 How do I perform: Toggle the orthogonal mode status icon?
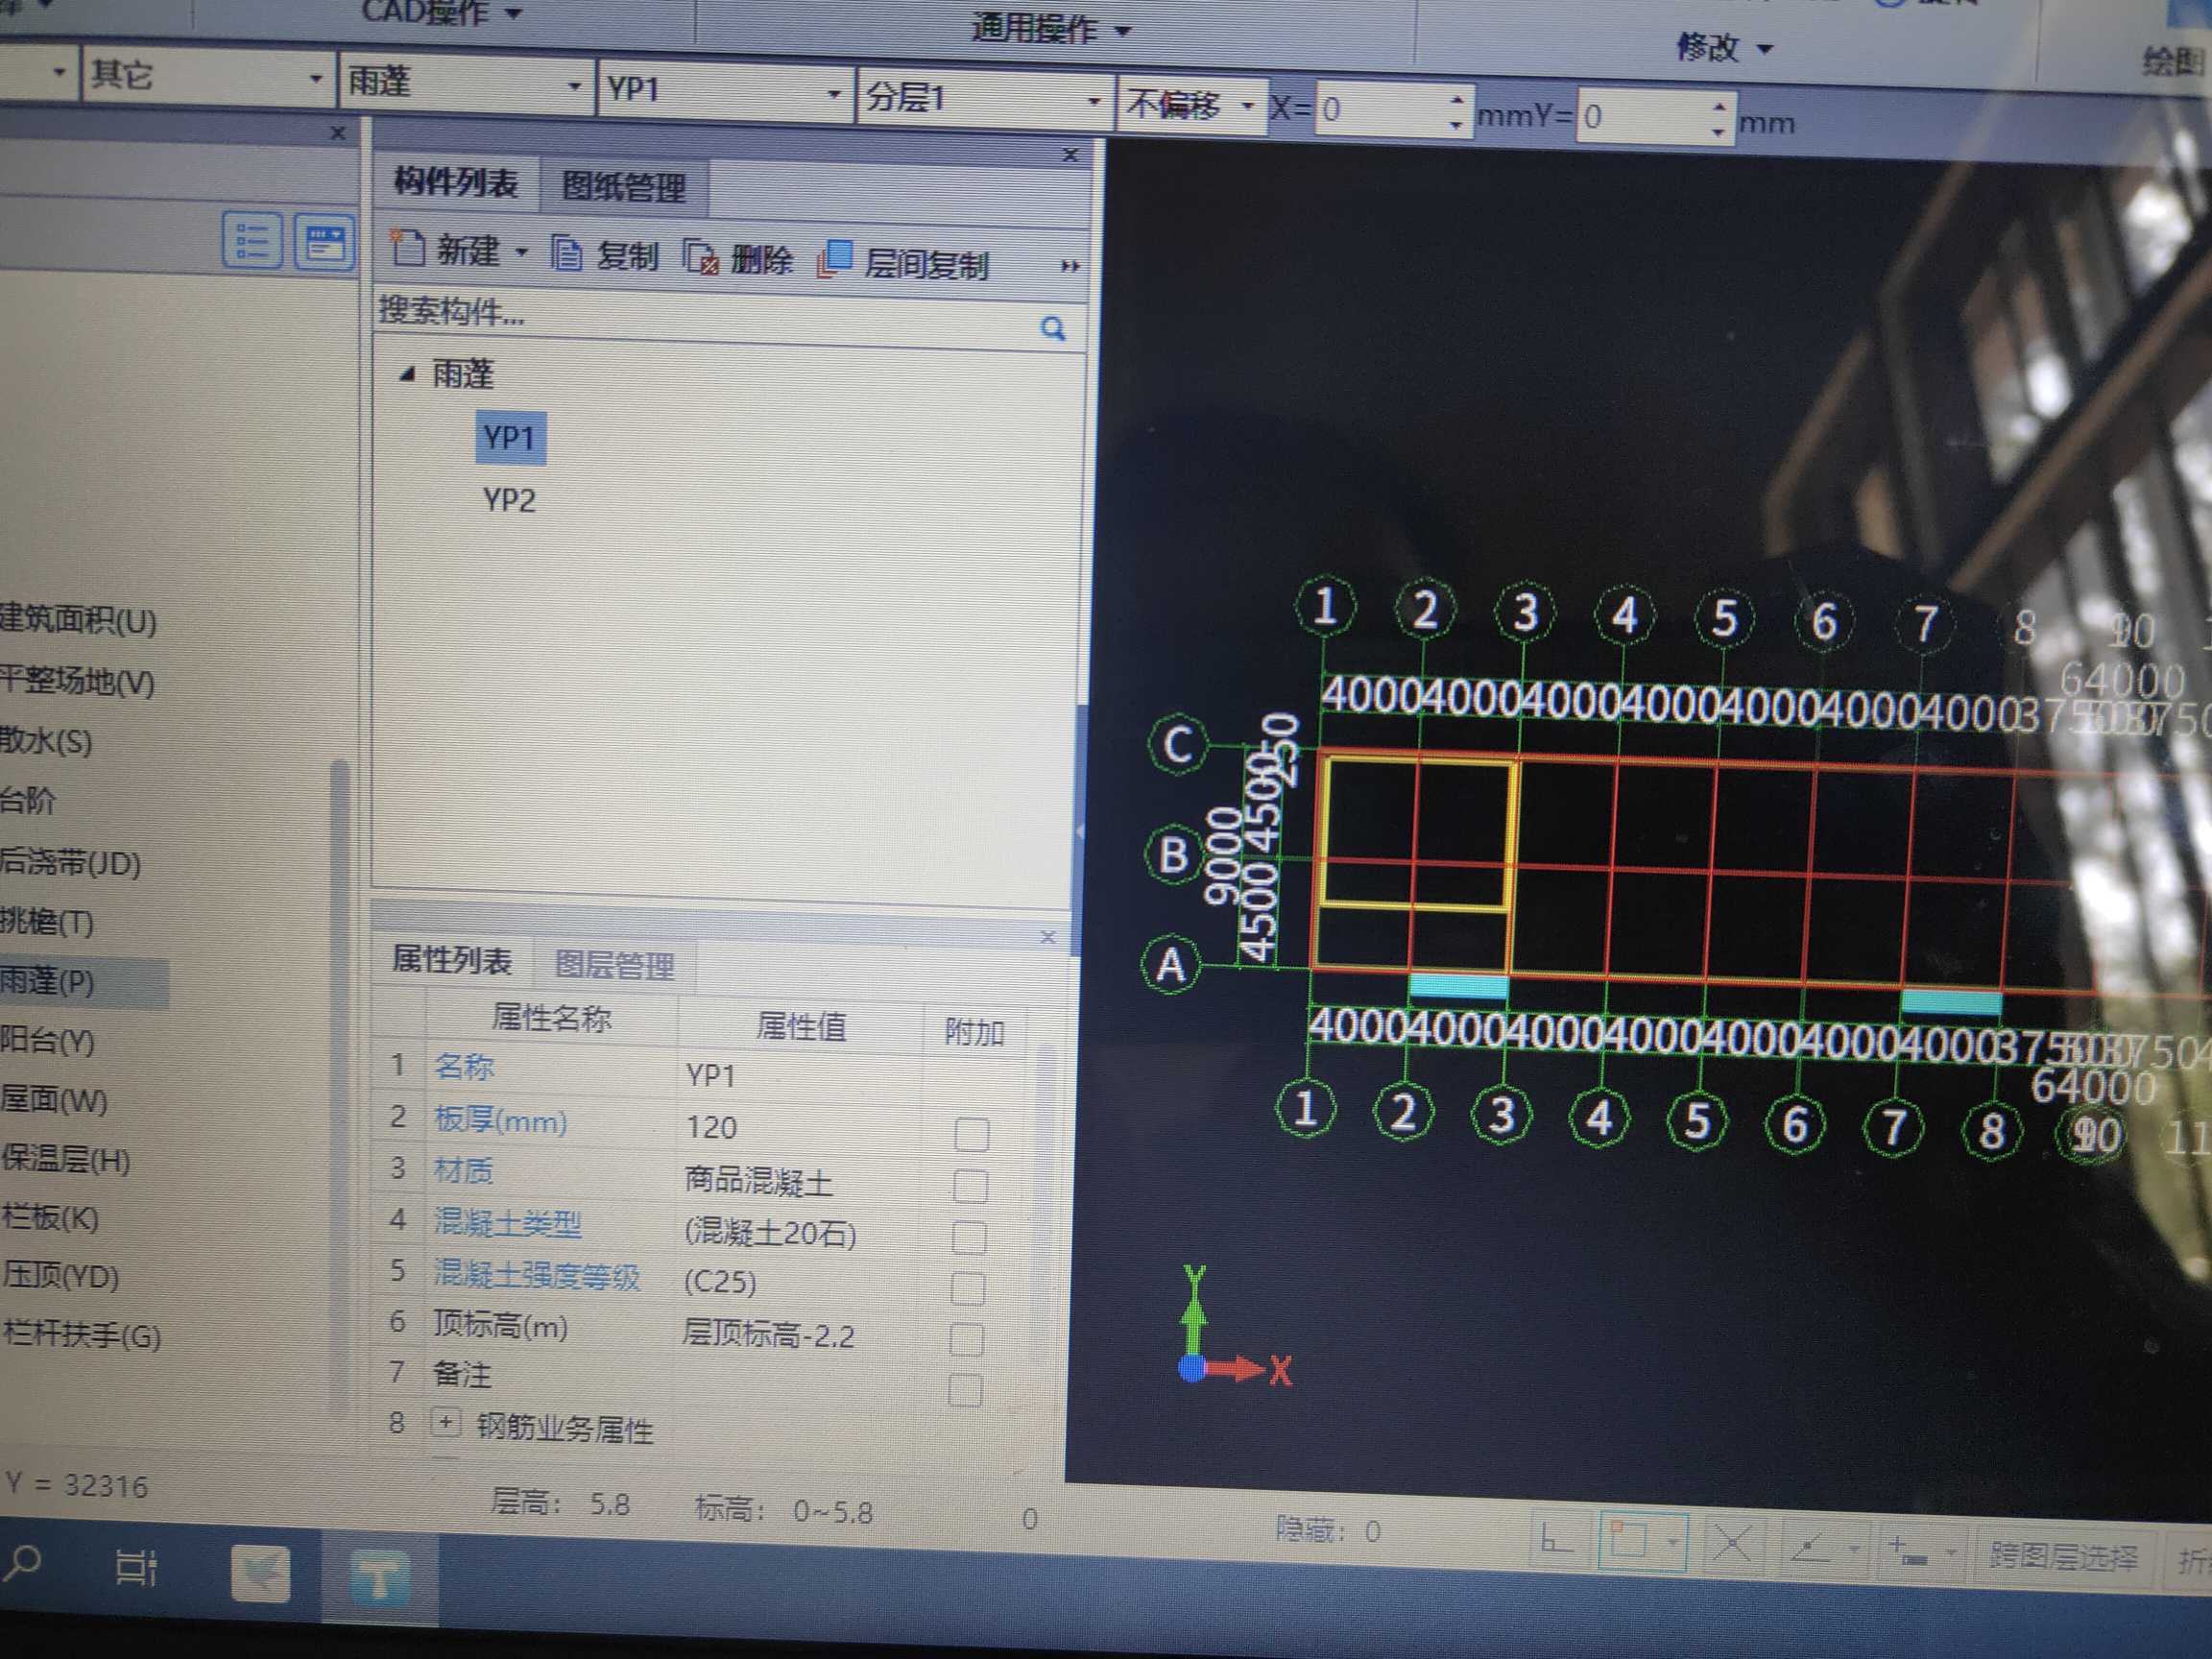coord(1555,1540)
